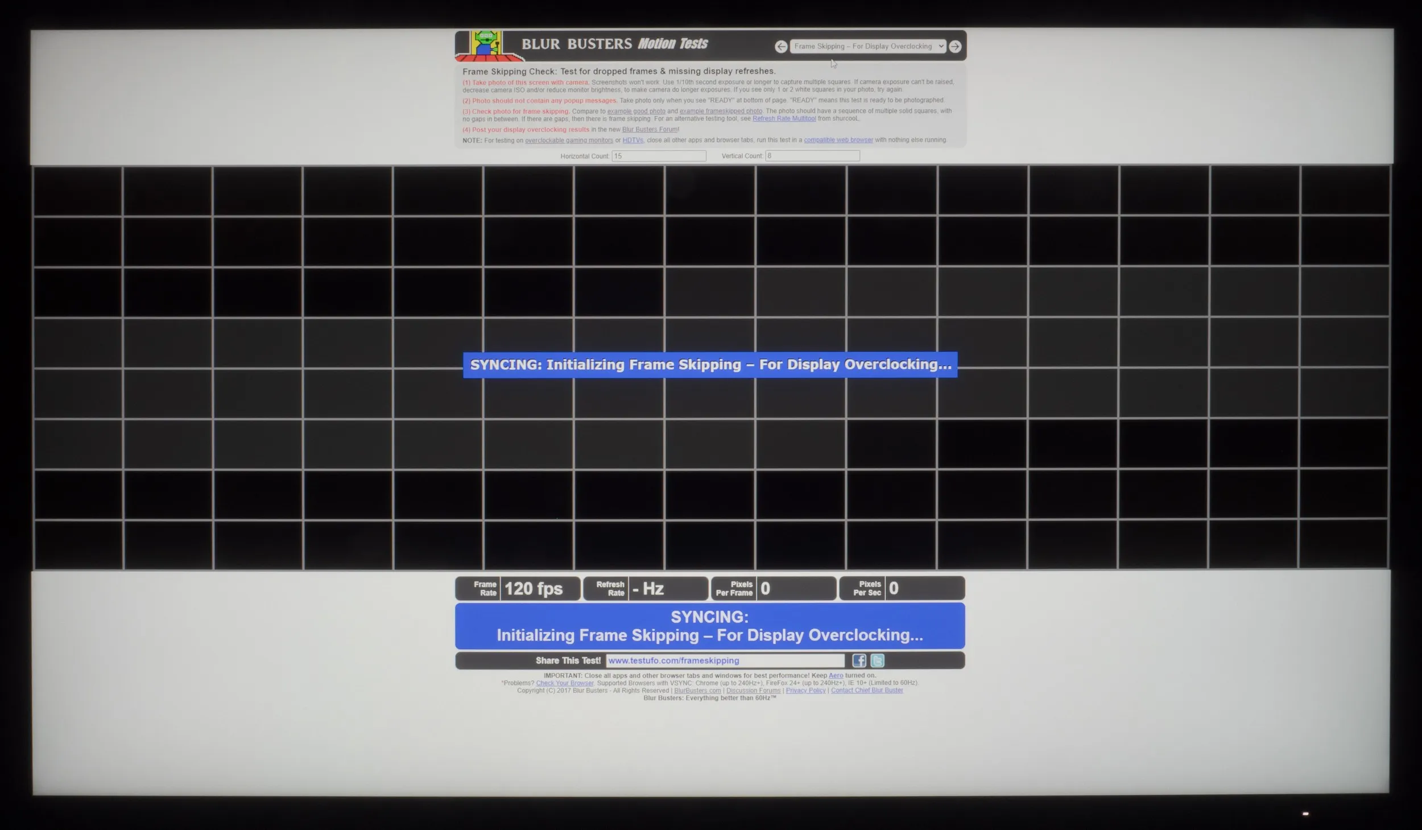Screen dimensions: 1422x830
Task: Visit the Blur Busters Forum link
Action: point(650,130)
